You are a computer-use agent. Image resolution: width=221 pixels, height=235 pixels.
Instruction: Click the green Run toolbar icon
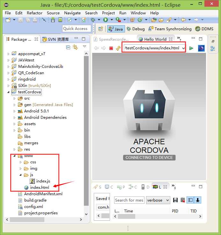pos(106,20)
